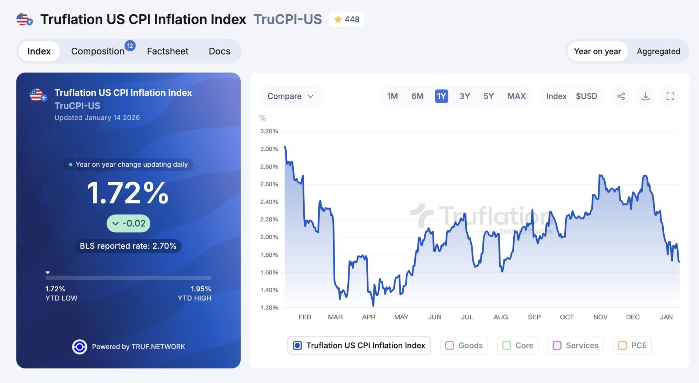Enable the Goods series checkbox
Viewport: 699px width, 383px height.
[450, 345]
